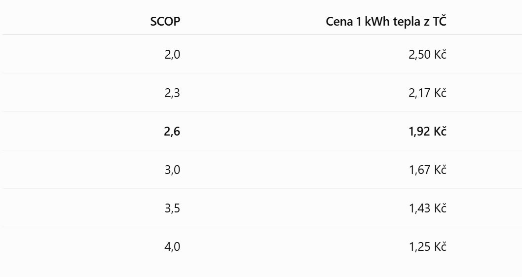Image resolution: width=522 pixels, height=277 pixels.
Task: Click the Cena 1 kWh tepla z TČ header
Action: (386, 21)
